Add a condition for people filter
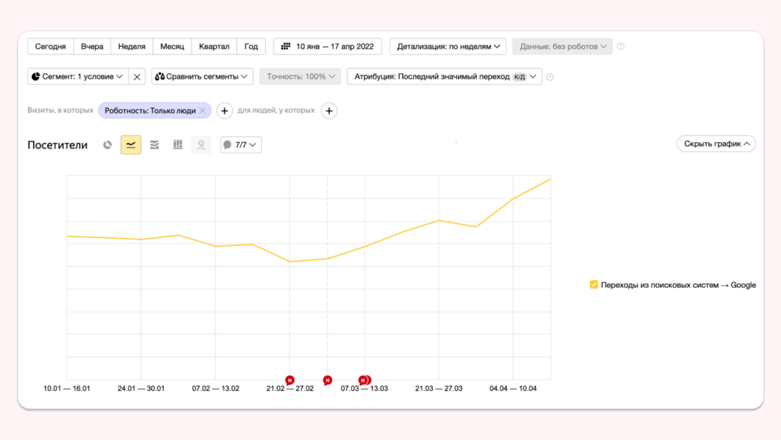Image resolution: width=781 pixels, height=440 pixels. [x=329, y=111]
